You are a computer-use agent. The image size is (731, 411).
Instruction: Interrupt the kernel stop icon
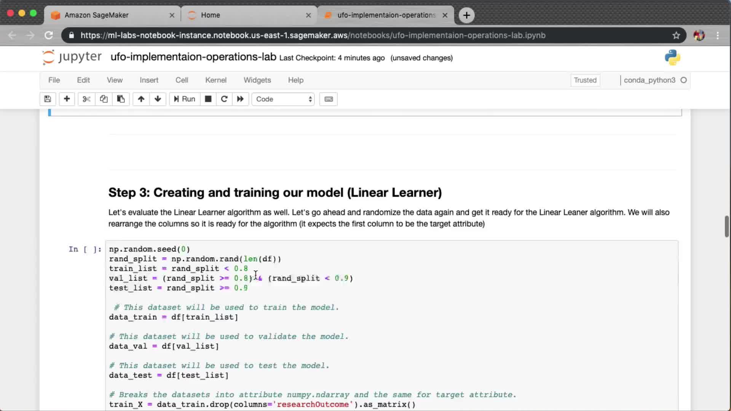pos(208,99)
